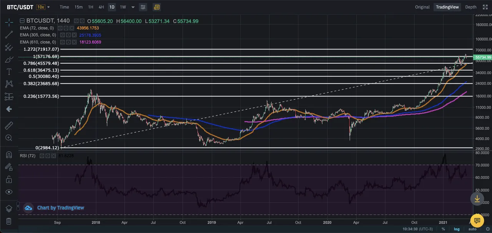492x233 pixels.
Task: Toggle lock all drawing tools
Action: [x=9, y=179]
